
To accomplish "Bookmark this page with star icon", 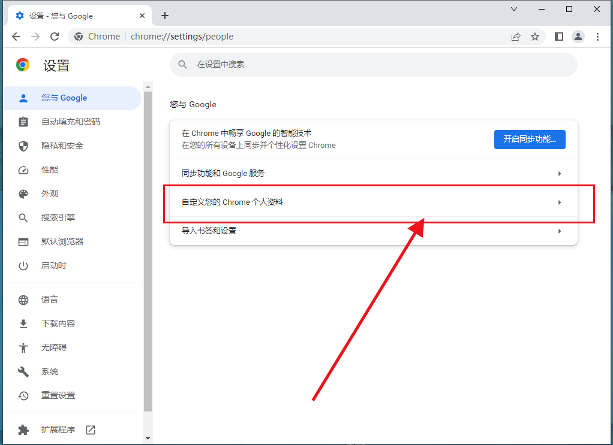I will coord(535,37).
